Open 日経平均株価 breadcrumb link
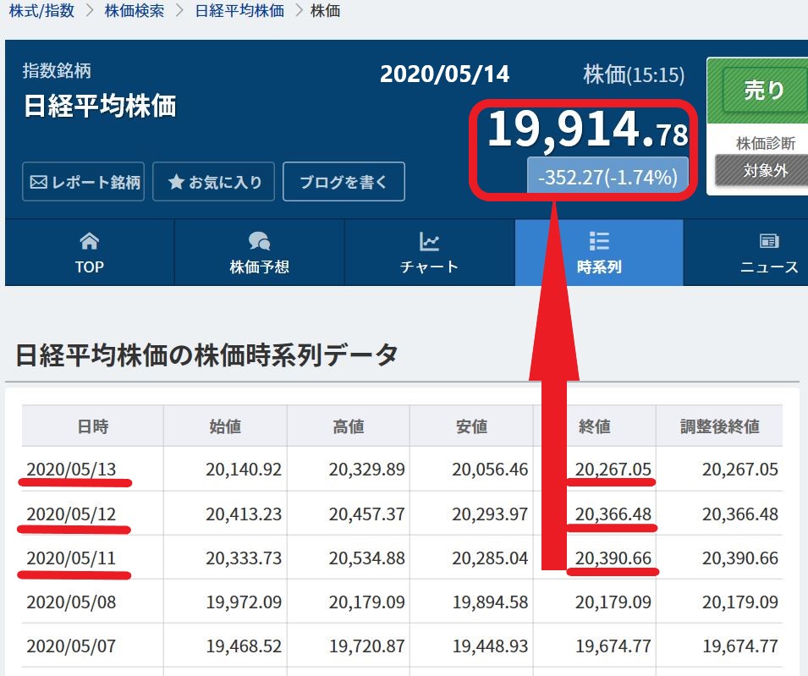This screenshot has height=676, width=808. (239, 11)
